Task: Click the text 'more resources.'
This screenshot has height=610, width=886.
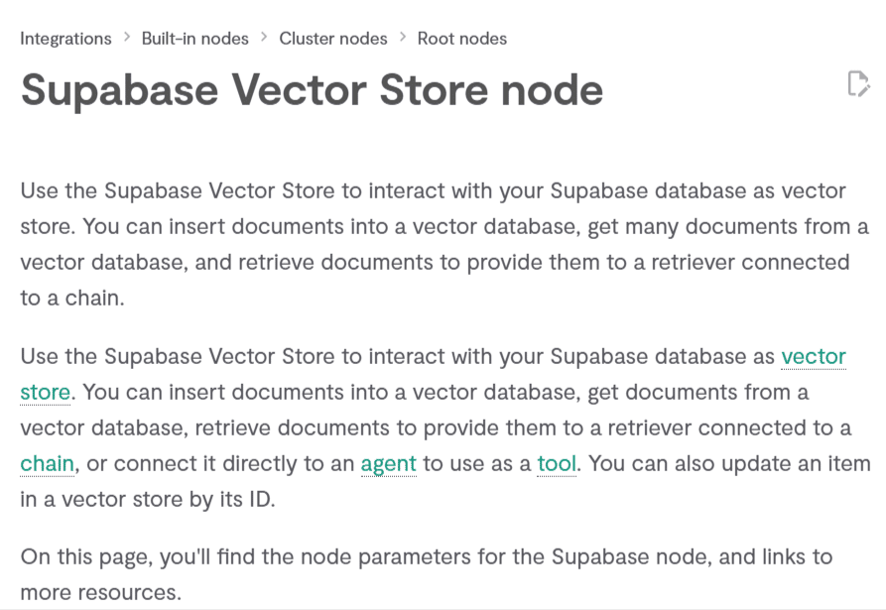Action: click(x=101, y=592)
